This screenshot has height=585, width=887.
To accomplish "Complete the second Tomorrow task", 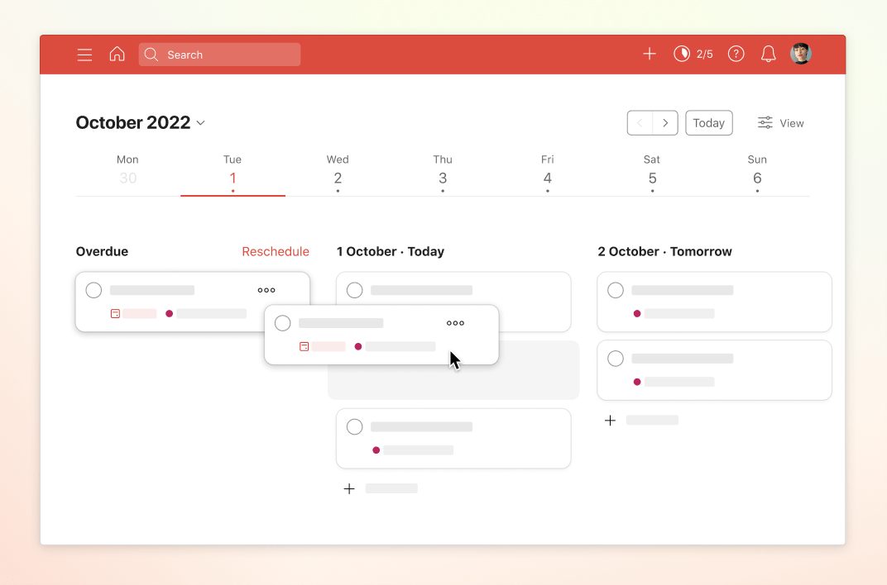I will point(616,359).
